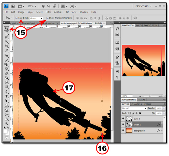The height and width of the screenshot is (156, 169).
Task: Switch to MASKS tab
Action: pos(142,100)
